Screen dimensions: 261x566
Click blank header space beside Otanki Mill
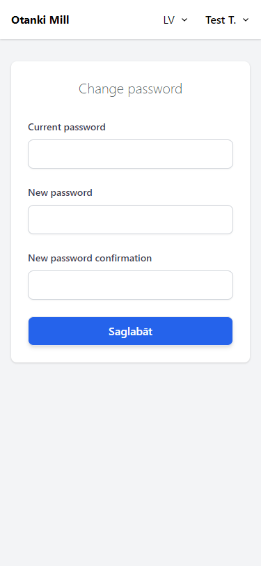pos(116,20)
